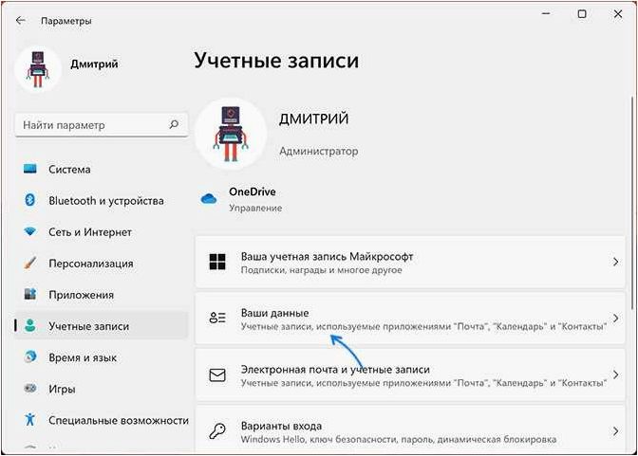
Task: Click chevron on Ваши данные row
Action: pos(615,318)
